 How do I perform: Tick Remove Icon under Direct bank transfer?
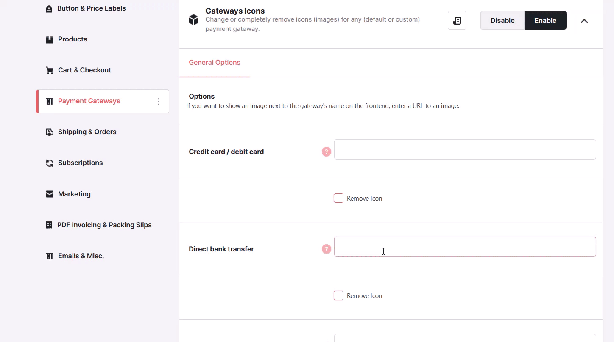(x=338, y=295)
